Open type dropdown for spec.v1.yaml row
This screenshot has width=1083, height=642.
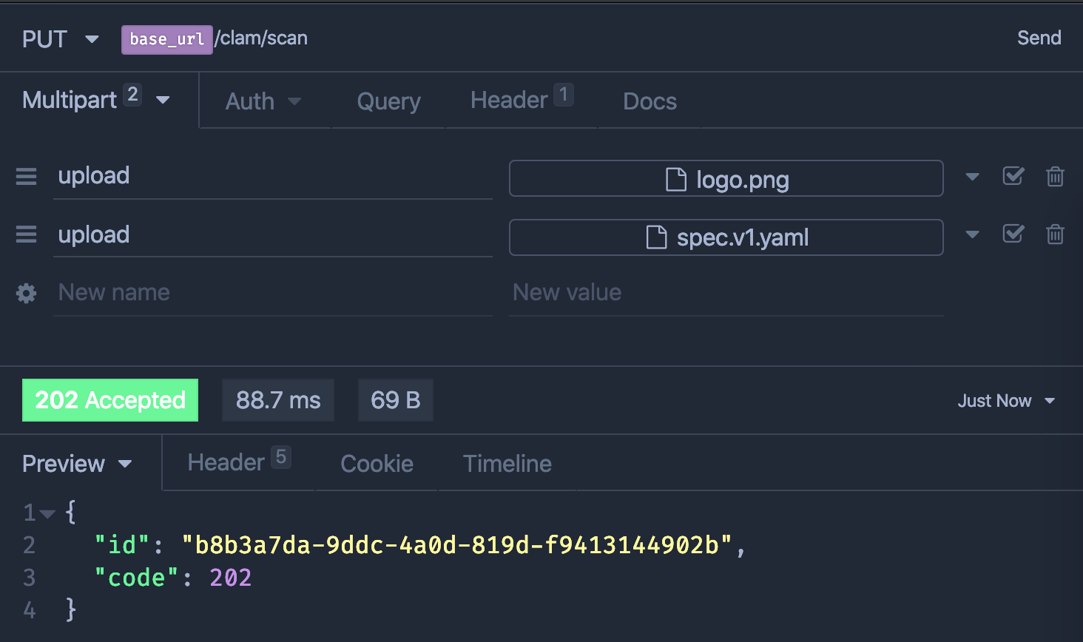click(x=972, y=234)
